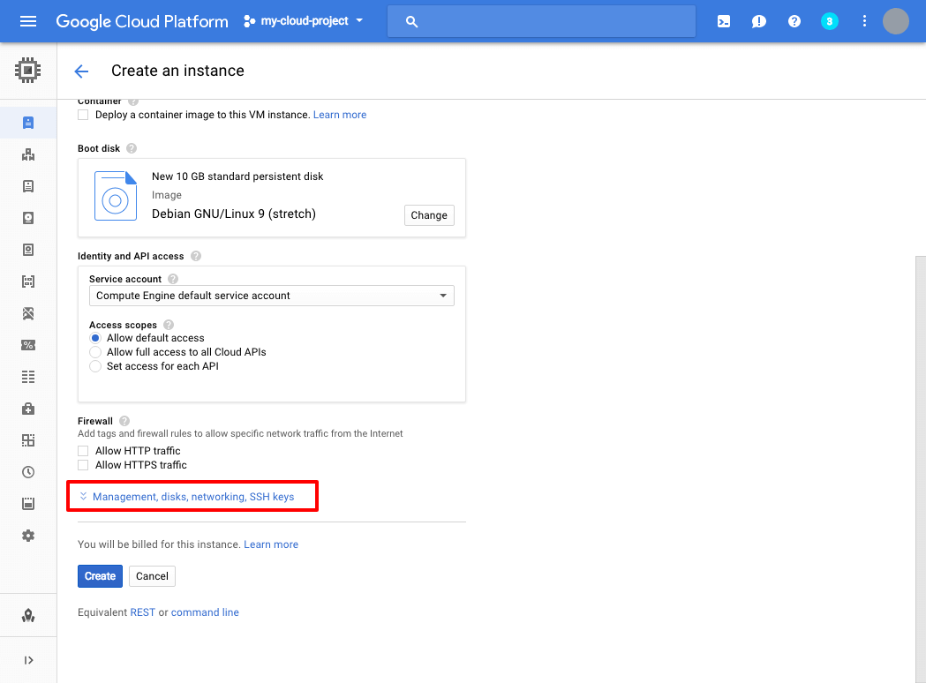926x683 pixels.
Task: Open the crossed-out picture sidebar icon
Action: tap(27, 313)
